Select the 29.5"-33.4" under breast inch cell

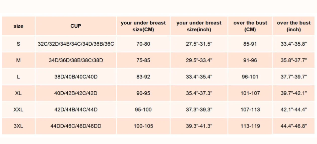pyautogui.click(x=199, y=60)
